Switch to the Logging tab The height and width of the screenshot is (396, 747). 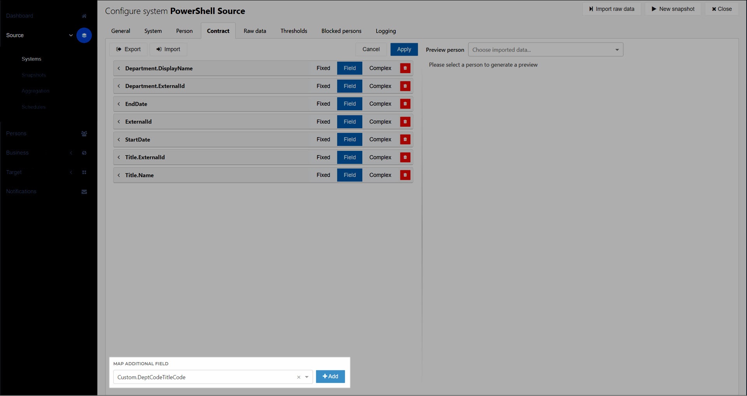386,31
